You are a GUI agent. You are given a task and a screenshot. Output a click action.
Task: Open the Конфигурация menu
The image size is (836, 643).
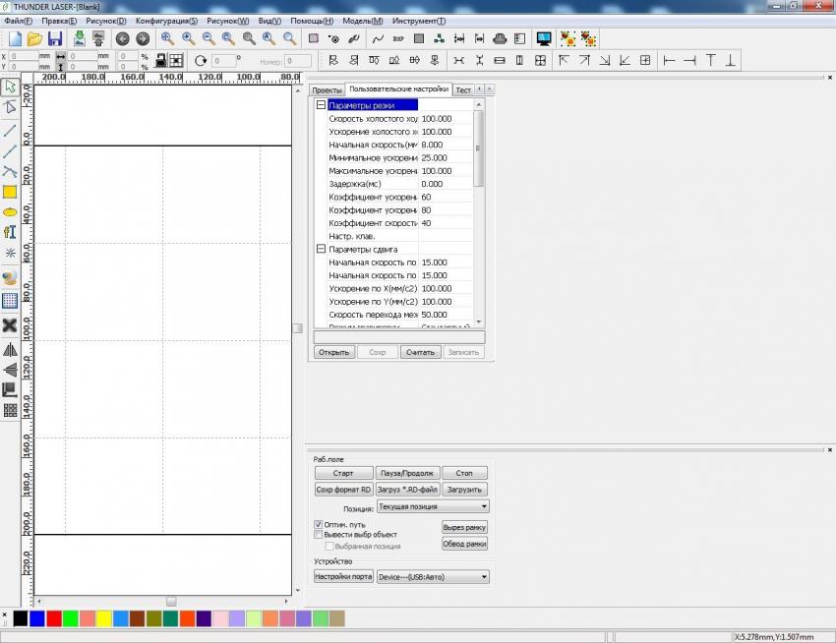[166, 21]
